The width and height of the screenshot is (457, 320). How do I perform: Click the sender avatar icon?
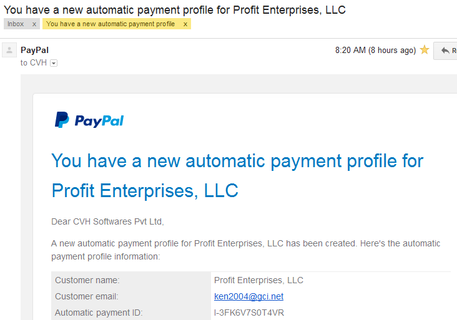(9, 50)
